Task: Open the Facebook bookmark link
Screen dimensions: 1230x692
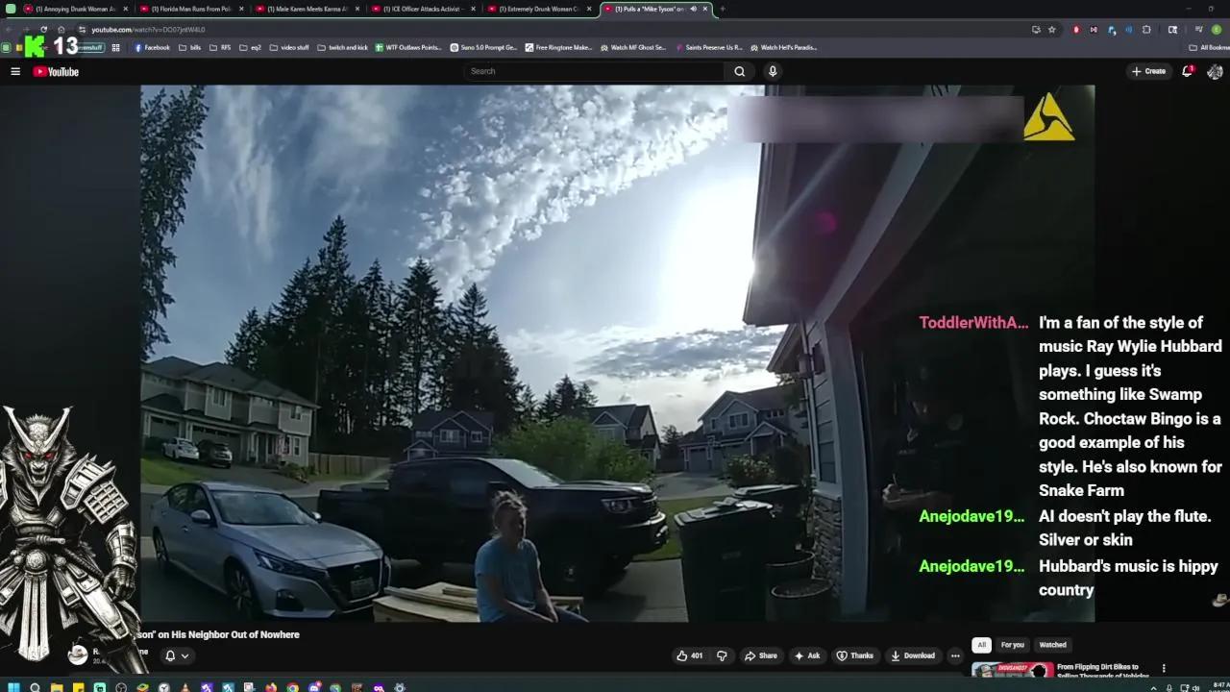Action: [x=153, y=47]
